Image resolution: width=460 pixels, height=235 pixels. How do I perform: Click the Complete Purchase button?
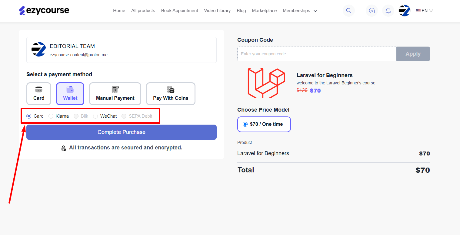[x=122, y=132]
